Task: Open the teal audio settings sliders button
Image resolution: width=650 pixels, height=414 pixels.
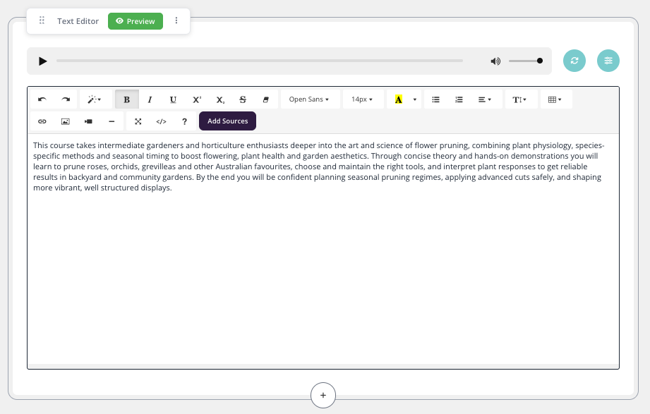Action: [x=608, y=61]
